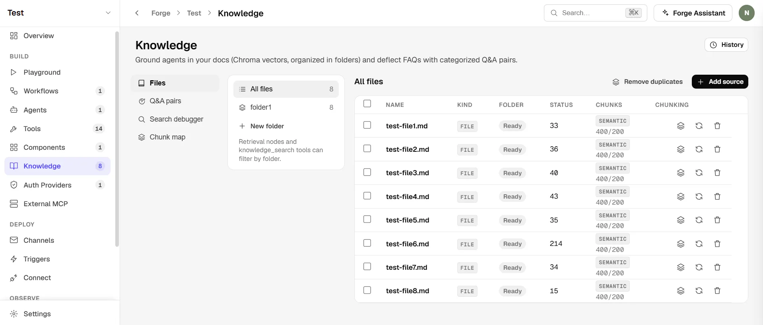
Task: Check the box for test-file3.md
Action: coord(367,172)
